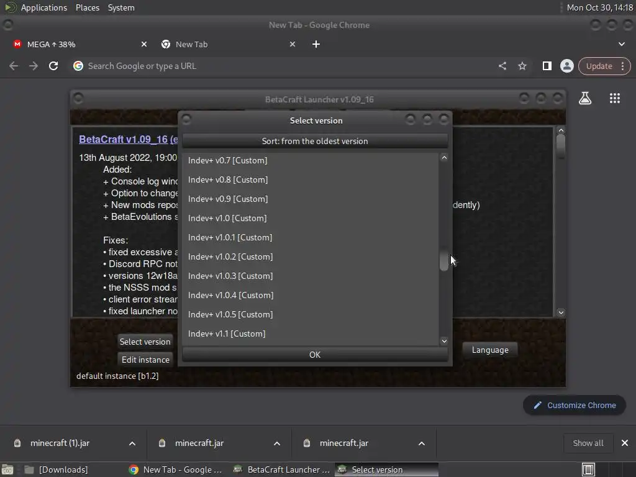This screenshot has height=477, width=636.
Task: Click the Chrome forward arrow
Action: [x=34, y=66]
